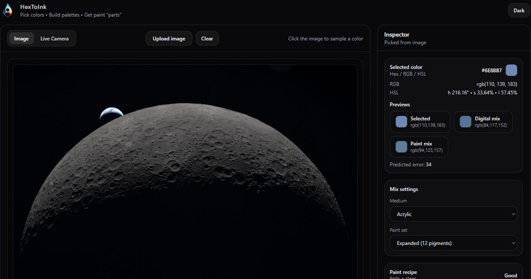
Task: Click the Upload image button
Action: pyautogui.click(x=169, y=39)
